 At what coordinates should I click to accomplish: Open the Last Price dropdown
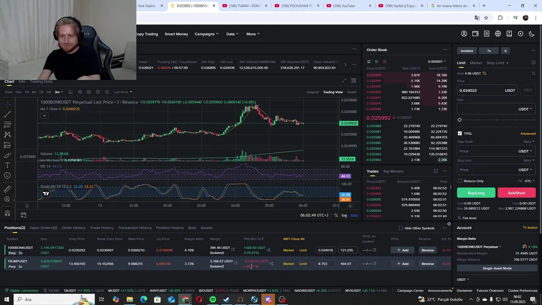(x=123, y=92)
